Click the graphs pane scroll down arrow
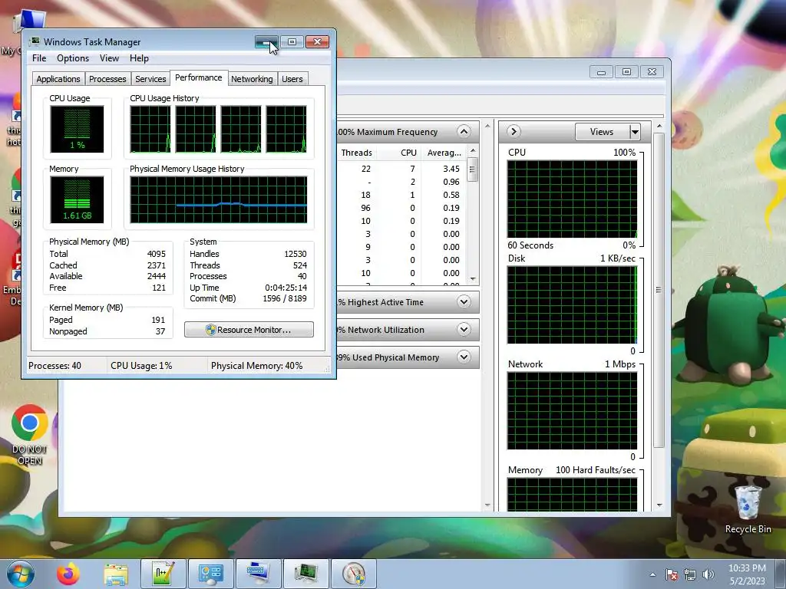The height and width of the screenshot is (589, 786). coord(659,505)
